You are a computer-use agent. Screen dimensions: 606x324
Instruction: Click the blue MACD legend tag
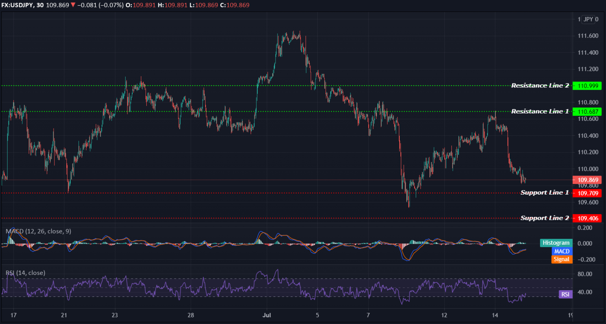(x=562, y=251)
